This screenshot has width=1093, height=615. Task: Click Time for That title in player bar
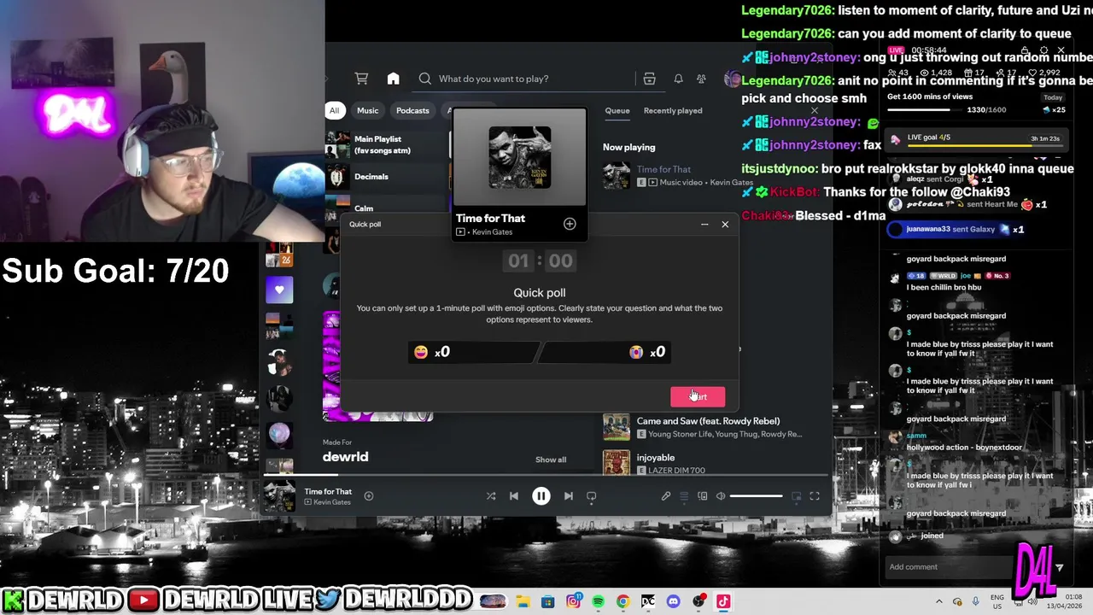pyautogui.click(x=328, y=491)
